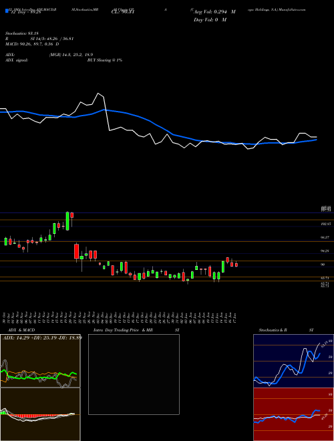Screen dimensions: 334x441
Task: Click the blue 12 Day SMA legend square
Action: pos(7,11)
